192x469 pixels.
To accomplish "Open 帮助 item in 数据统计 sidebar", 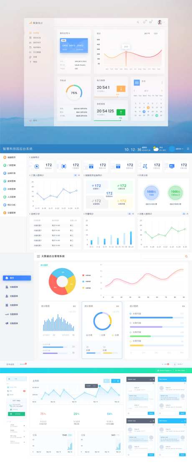I will 33,62.
